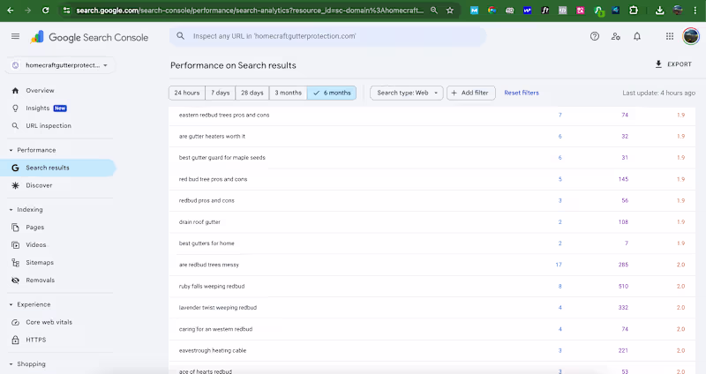Collapse the Performance section
706x374 pixels.
(10, 150)
